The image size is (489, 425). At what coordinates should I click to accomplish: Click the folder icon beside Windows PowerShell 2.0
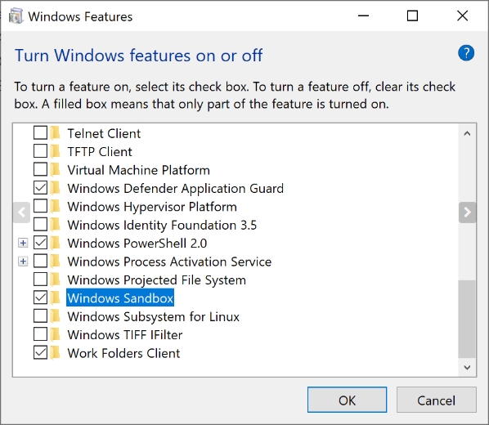56,243
